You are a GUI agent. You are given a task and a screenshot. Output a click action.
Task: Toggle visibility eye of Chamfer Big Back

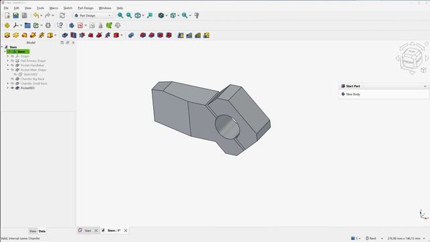(12, 79)
